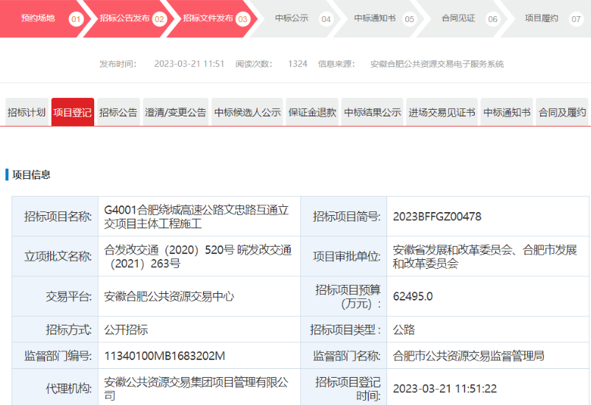Select the 中标公示 progress step
Screen dimensions: 591x405
coord(291,18)
